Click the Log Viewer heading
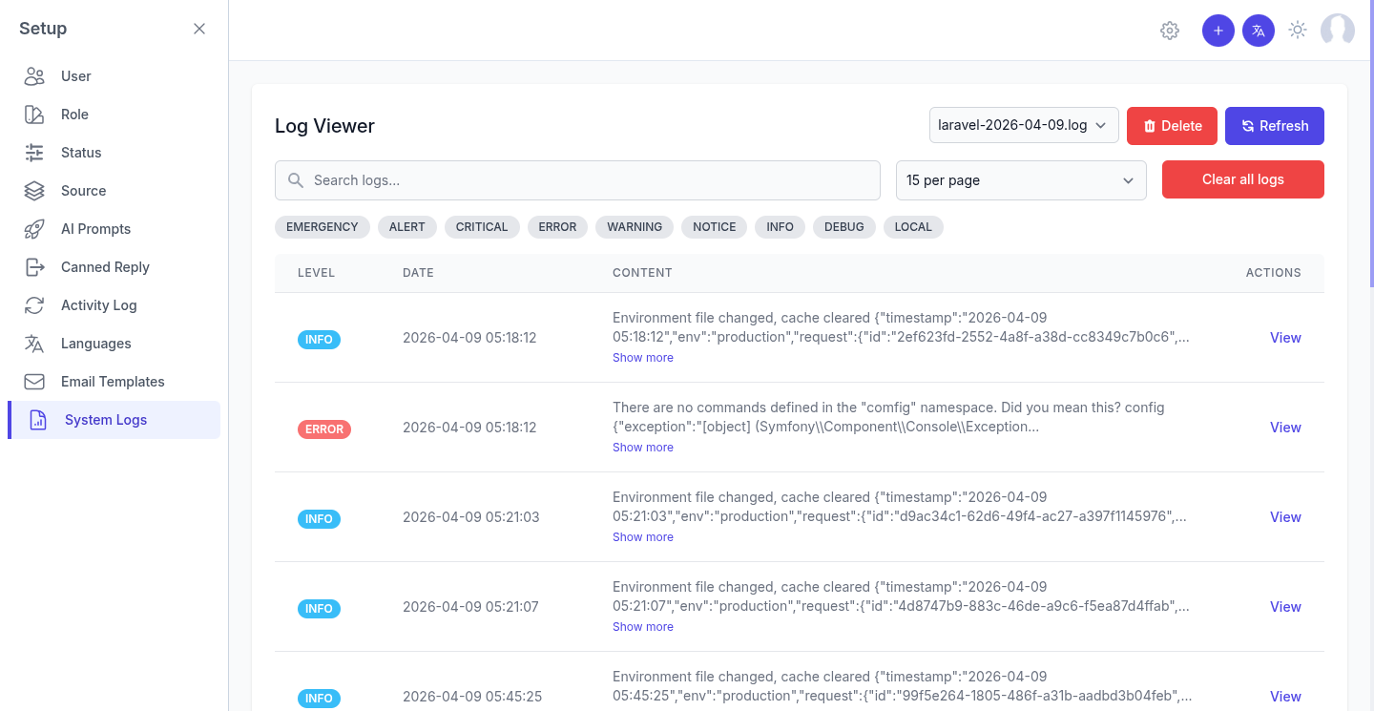 pyautogui.click(x=324, y=126)
